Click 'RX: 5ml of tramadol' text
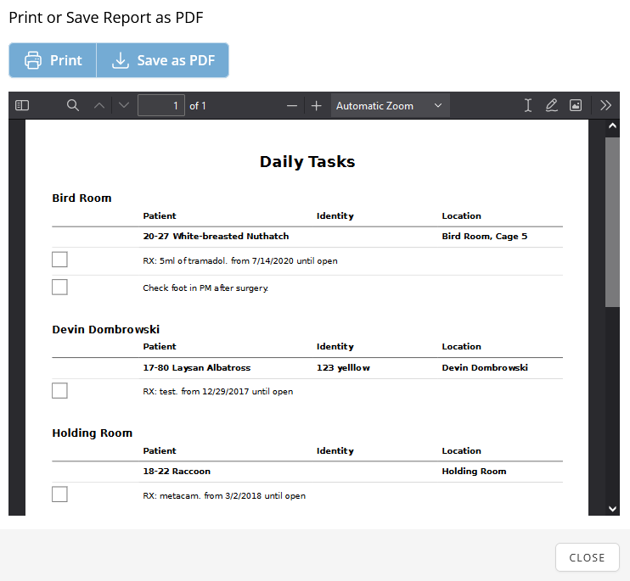630x581 pixels. tap(240, 260)
